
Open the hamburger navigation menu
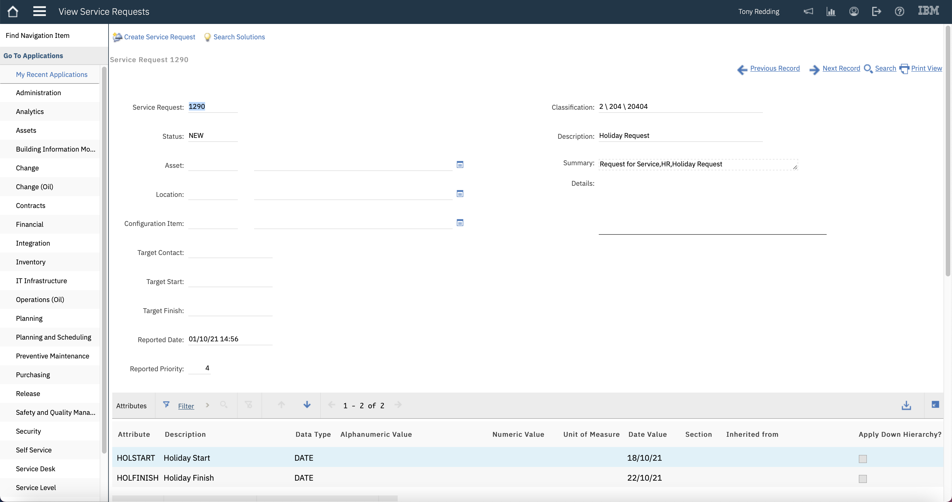(x=39, y=11)
